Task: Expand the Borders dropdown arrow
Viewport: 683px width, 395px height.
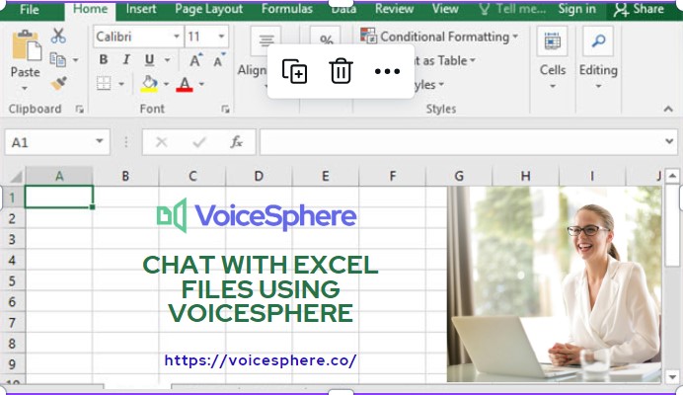Action: 121,83
